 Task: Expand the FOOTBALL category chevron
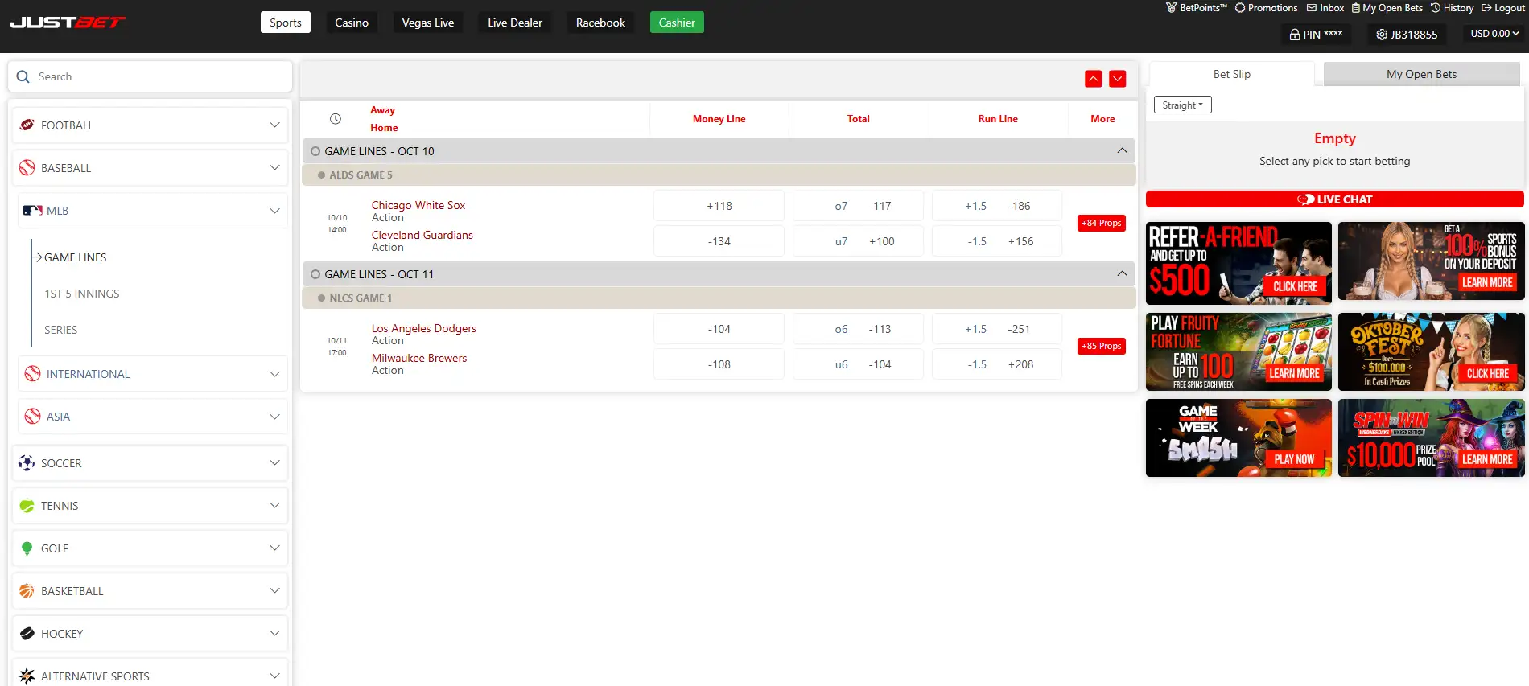coord(274,125)
